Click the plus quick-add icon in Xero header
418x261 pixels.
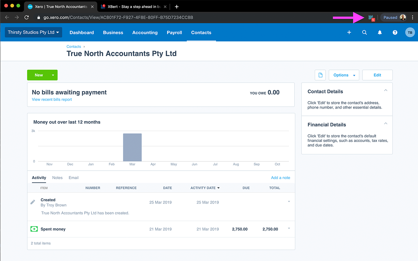349,33
